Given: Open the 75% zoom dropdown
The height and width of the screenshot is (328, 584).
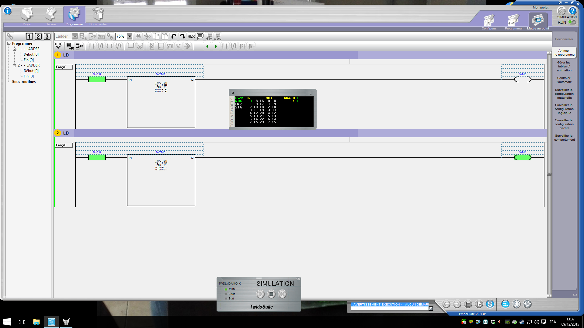Looking at the screenshot, I should [x=130, y=36].
